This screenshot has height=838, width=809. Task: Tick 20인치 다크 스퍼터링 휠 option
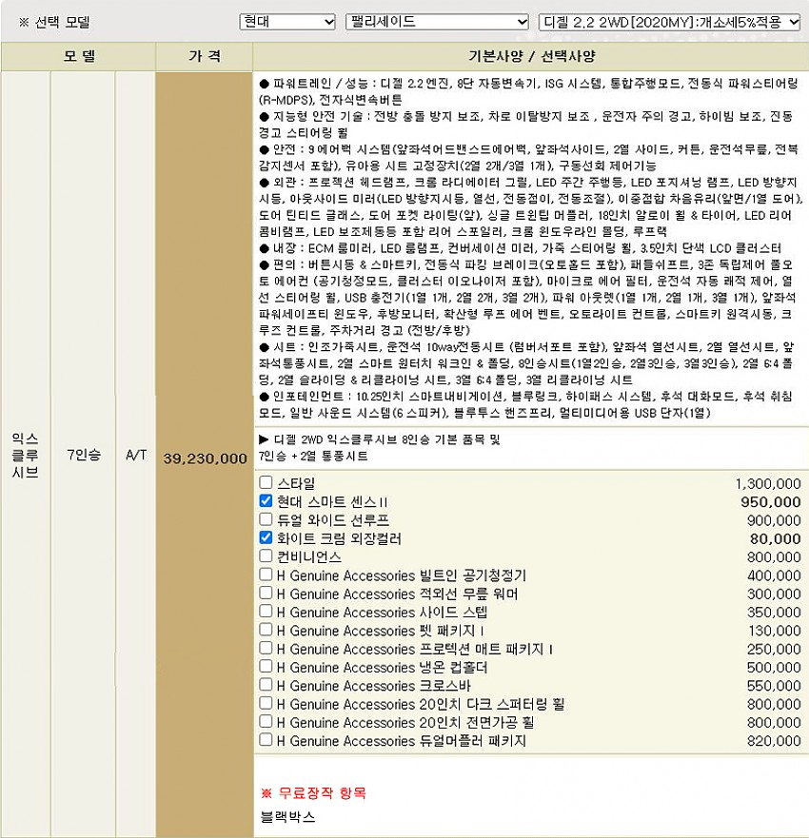click(x=266, y=704)
